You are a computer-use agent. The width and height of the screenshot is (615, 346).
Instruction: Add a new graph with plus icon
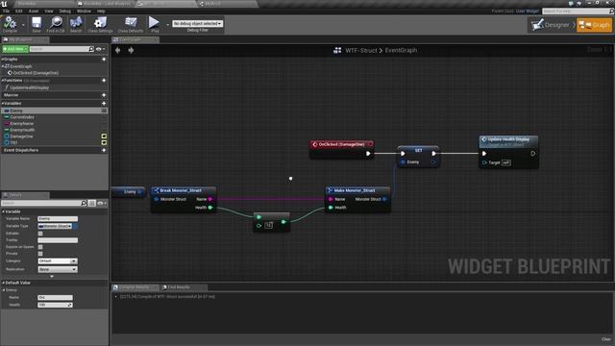click(104, 60)
